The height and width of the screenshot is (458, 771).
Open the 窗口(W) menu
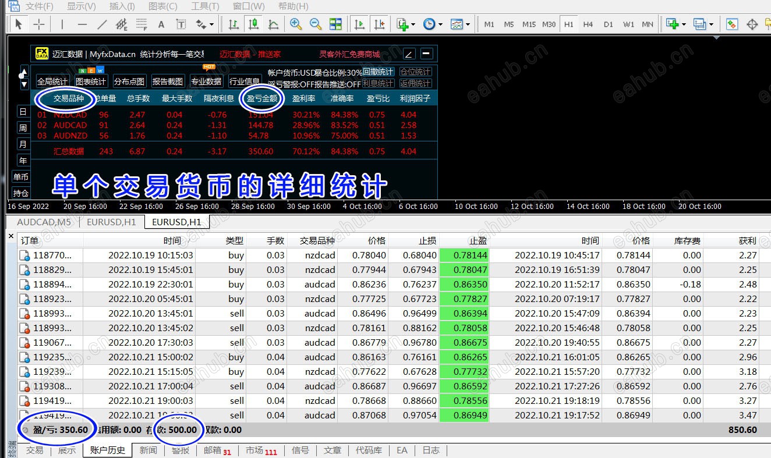point(249,6)
